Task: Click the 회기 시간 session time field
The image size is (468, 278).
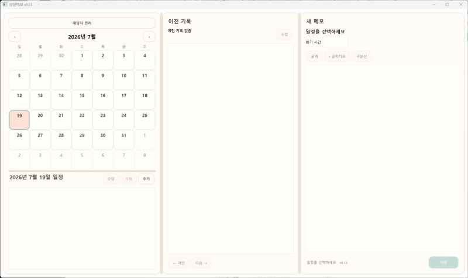Action: tap(335, 42)
